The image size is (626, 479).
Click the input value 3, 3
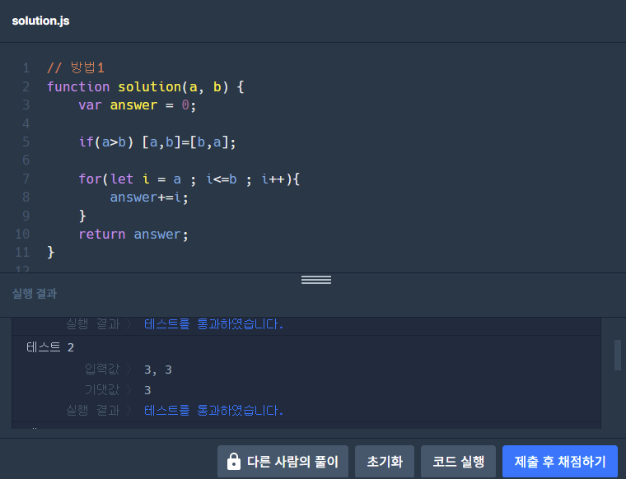click(157, 370)
